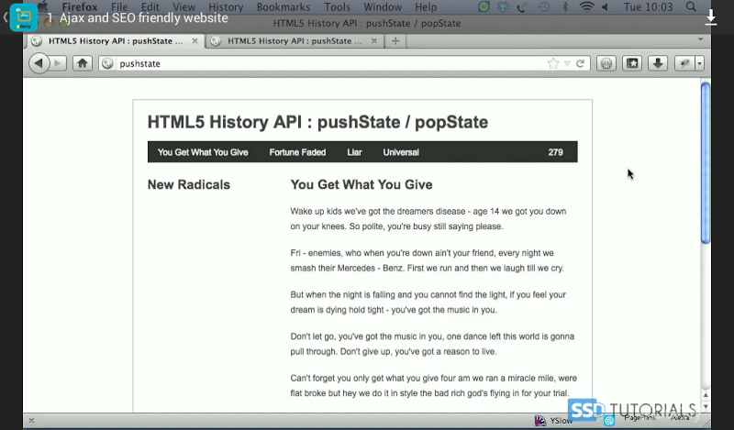This screenshot has height=430, width=734.
Task: Click the back chevron in the video overlay
Action: [6, 17]
